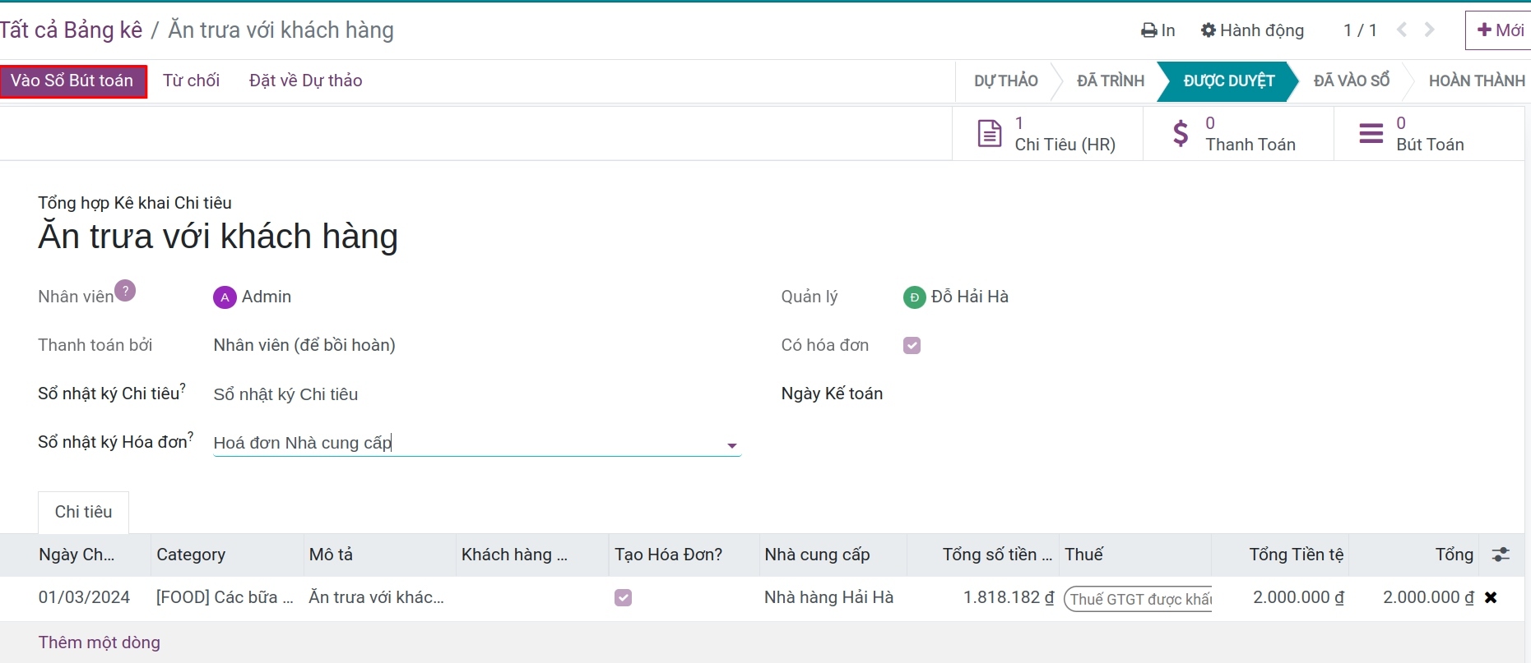This screenshot has height=663, width=1531.
Task: Click the Nhân viên help question mark
Action: coord(125,291)
